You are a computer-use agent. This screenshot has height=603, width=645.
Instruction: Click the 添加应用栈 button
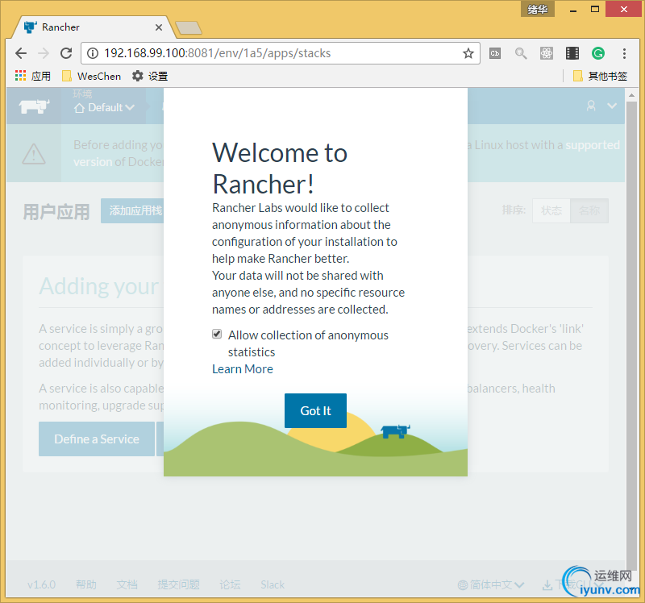tap(132, 210)
